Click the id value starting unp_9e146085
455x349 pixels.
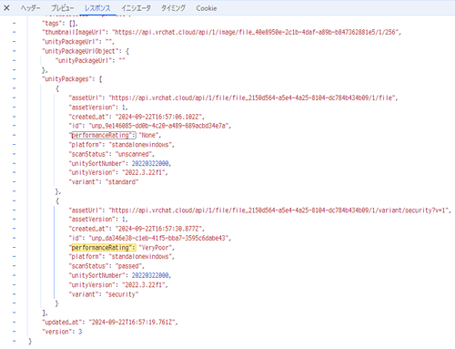click(159, 126)
